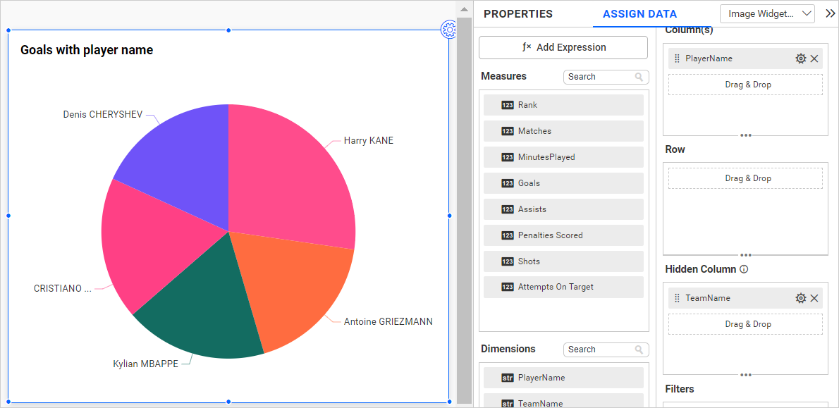This screenshot has height=408, width=839.
Task: Click the Hidden Column info icon
Action: [x=744, y=269]
